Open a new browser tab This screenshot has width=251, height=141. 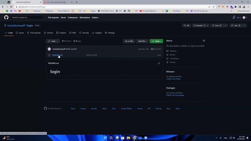pos(77,2)
